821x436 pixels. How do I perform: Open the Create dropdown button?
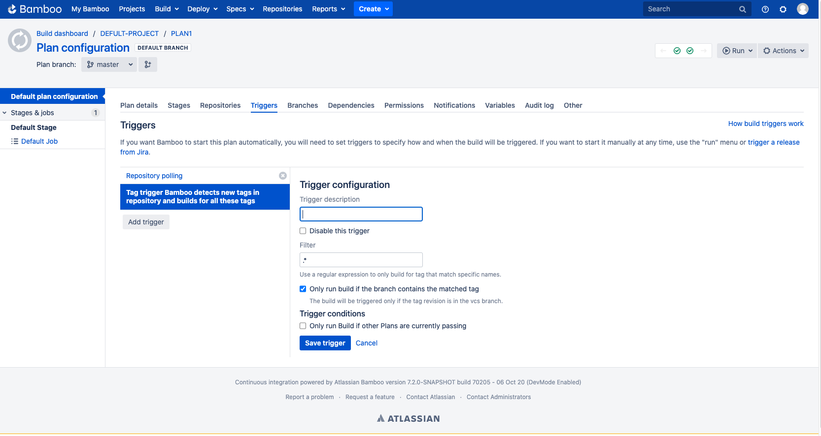tap(373, 9)
